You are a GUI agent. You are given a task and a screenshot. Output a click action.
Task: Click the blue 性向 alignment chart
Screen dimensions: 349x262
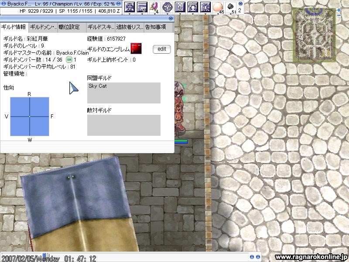pyautogui.click(x=30, y=117)
